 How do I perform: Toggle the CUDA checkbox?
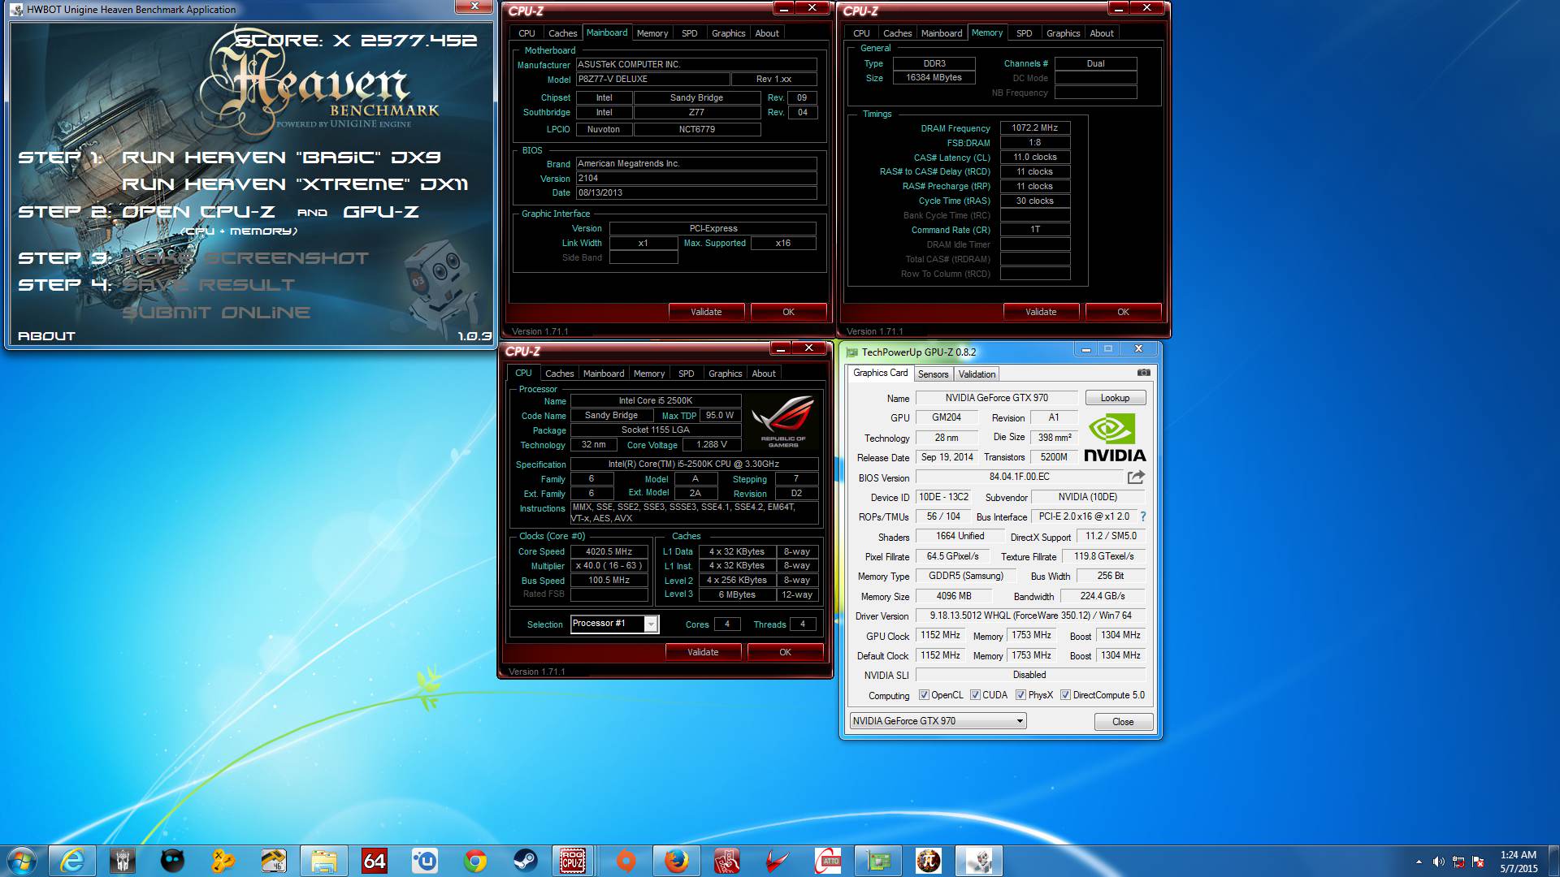pyautogui.click(x=975, y=695)
